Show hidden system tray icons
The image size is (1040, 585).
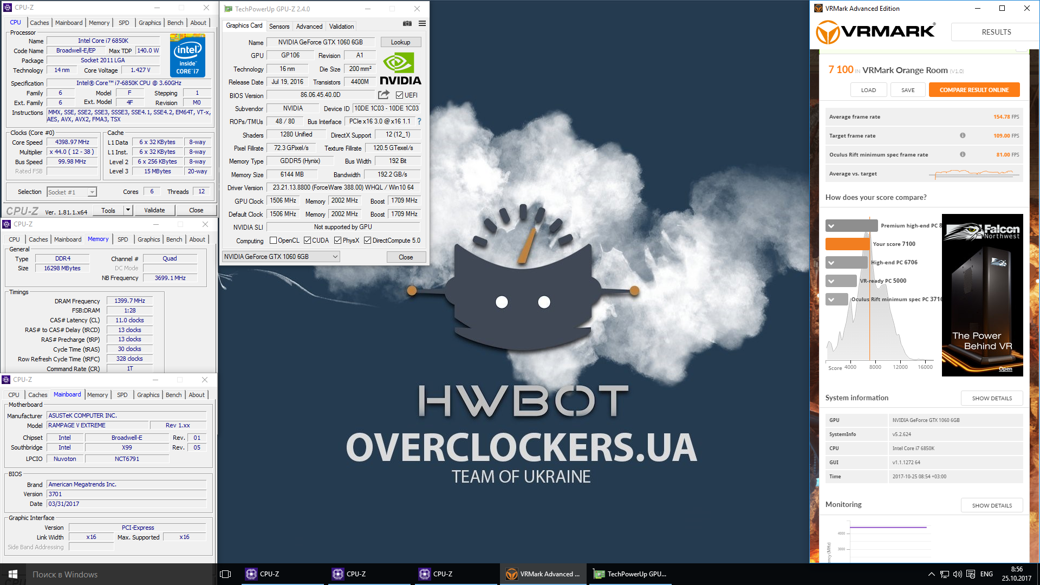tap(931, 574)
